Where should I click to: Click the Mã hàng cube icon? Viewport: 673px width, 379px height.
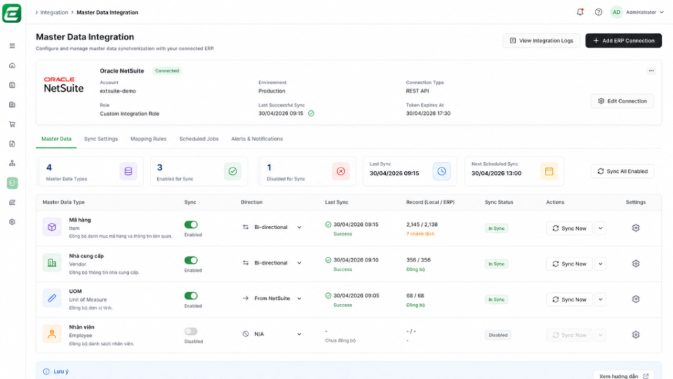click(x=52, y=227)
